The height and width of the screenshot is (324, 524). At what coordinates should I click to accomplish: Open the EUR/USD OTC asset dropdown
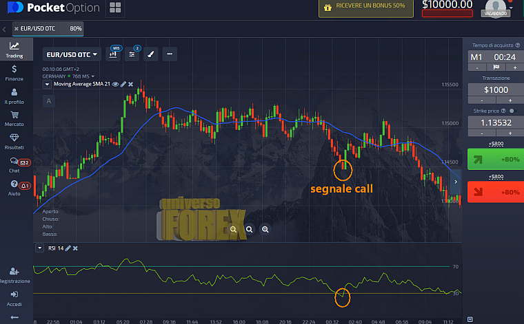pyautogui.click(x=72, y=54)
